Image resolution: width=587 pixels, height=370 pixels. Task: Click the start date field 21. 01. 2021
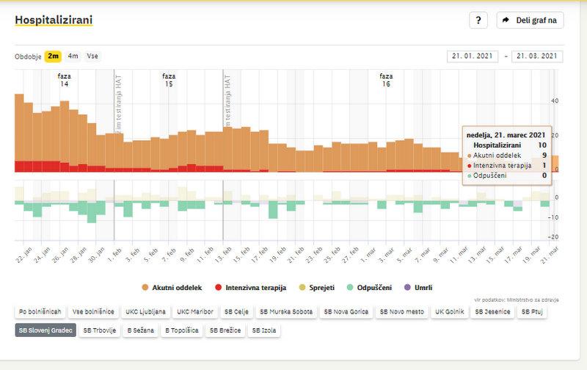pos(472,57)
